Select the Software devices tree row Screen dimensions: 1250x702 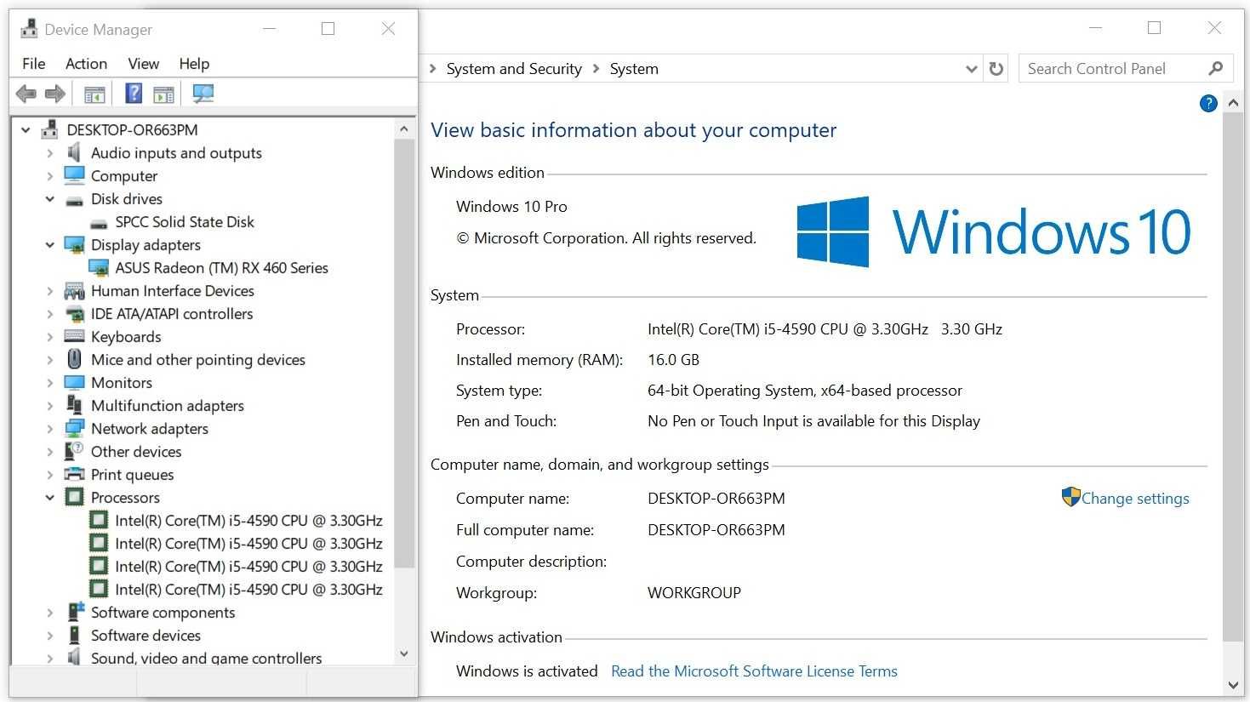tap(146, 636)
